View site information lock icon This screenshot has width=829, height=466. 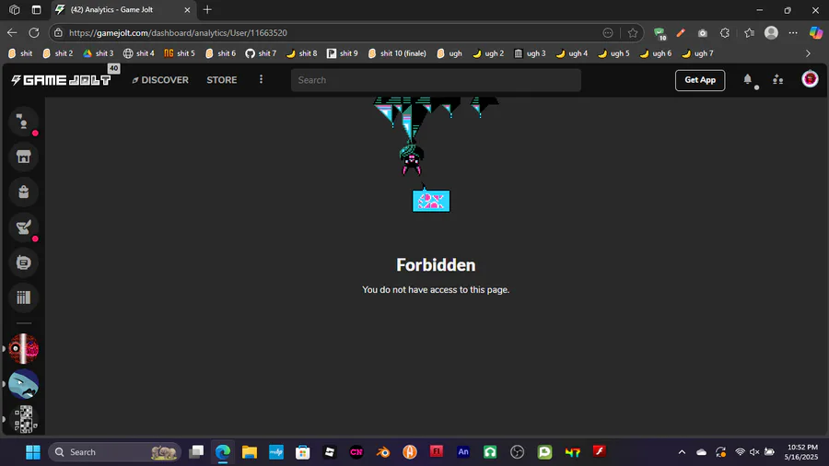pos(58,33)
